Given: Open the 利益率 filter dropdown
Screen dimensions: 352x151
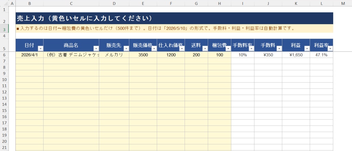Looking at the screenshot, I should point(330,49).
